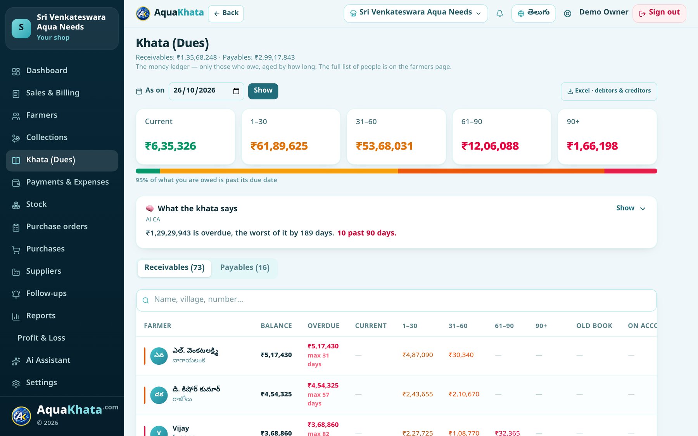The height and width of the screenshot is (436, 698).
Task: Open Payments & Expenses from sidebar
Action: 62,182
